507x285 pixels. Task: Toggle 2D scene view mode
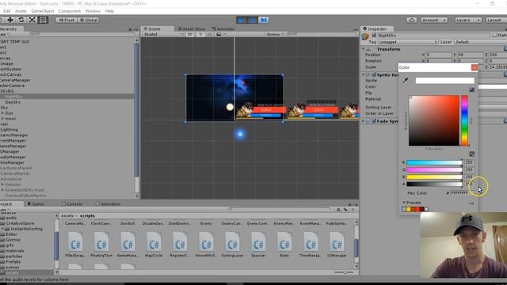click(190, 34)
